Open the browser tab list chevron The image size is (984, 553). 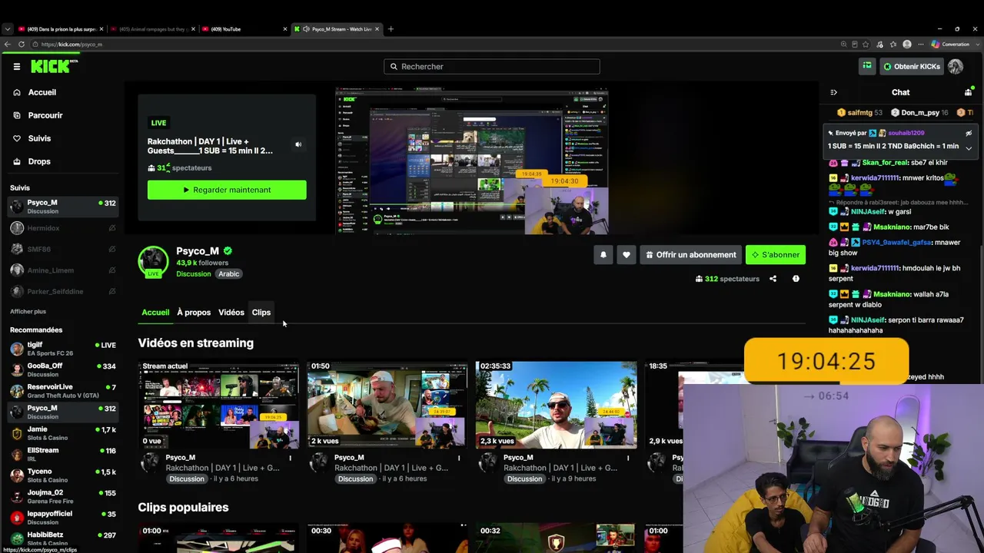[x=8, y=29]
